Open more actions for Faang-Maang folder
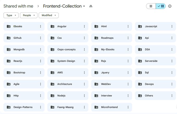 84,107
